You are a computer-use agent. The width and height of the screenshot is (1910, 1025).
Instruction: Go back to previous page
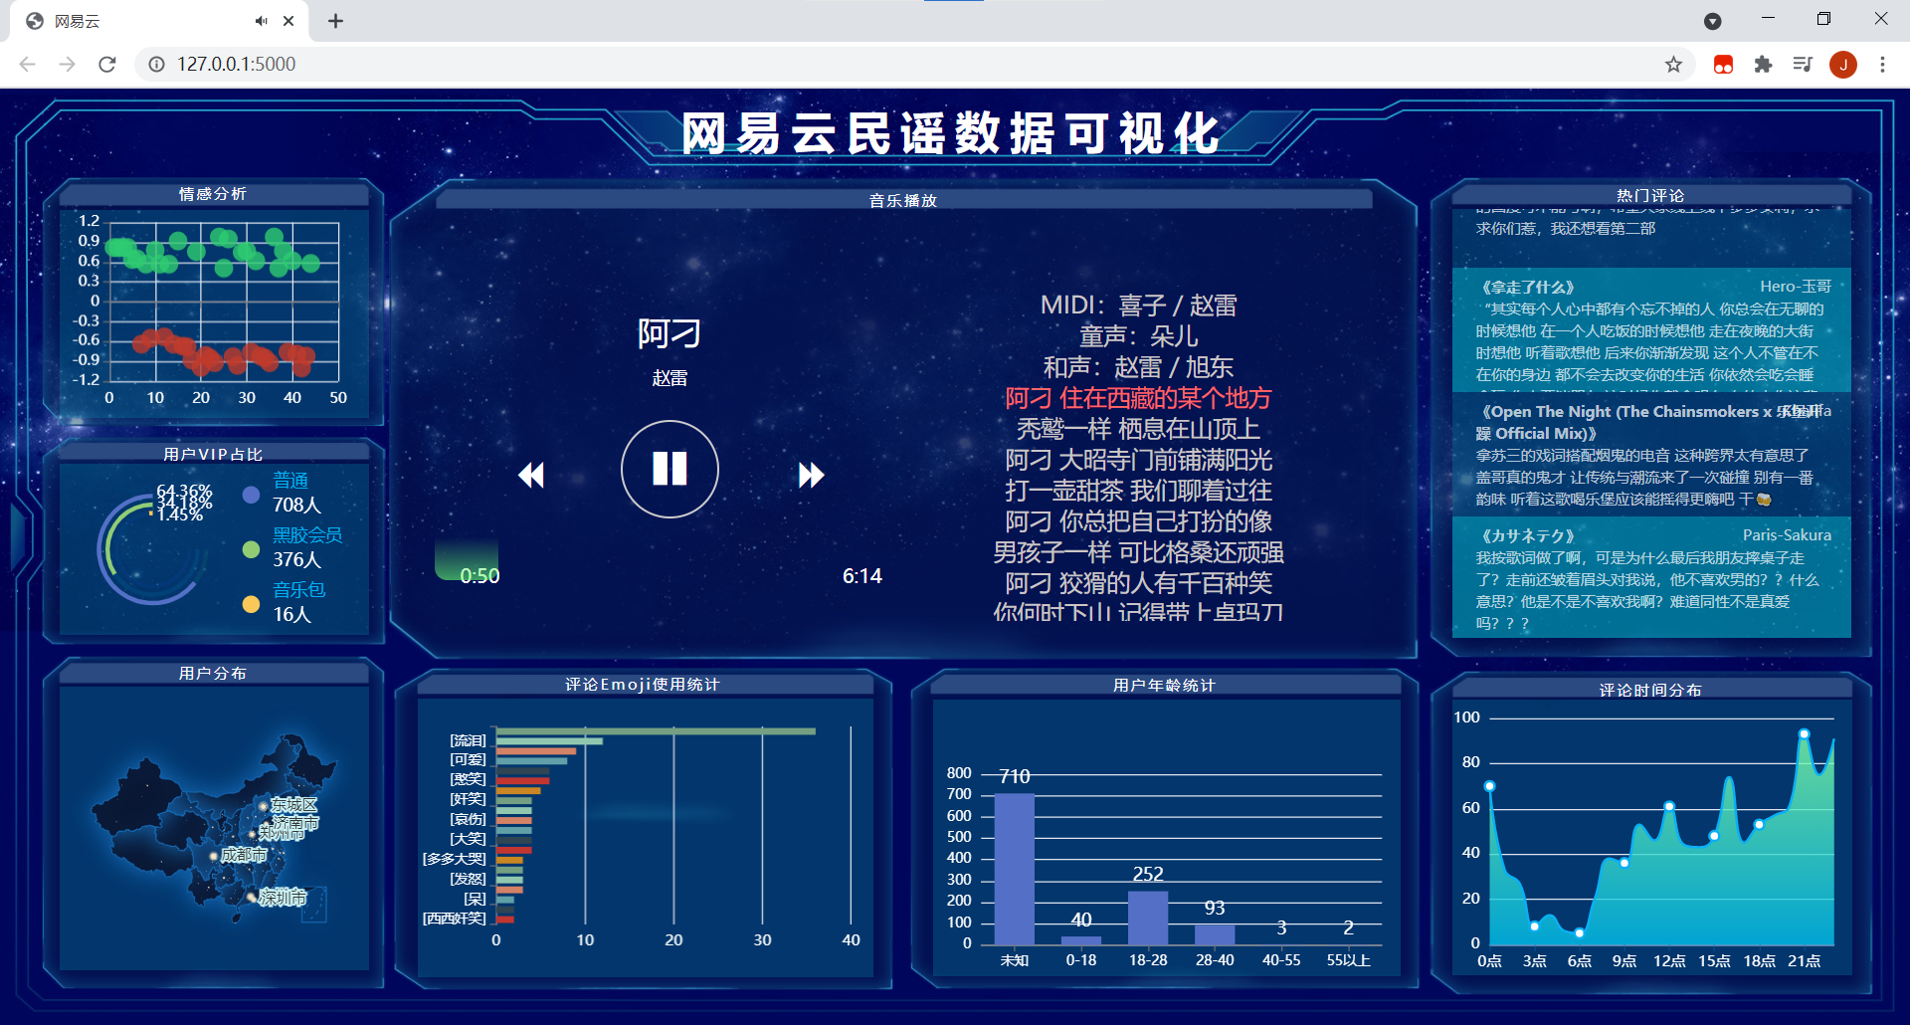click(28, 65)
